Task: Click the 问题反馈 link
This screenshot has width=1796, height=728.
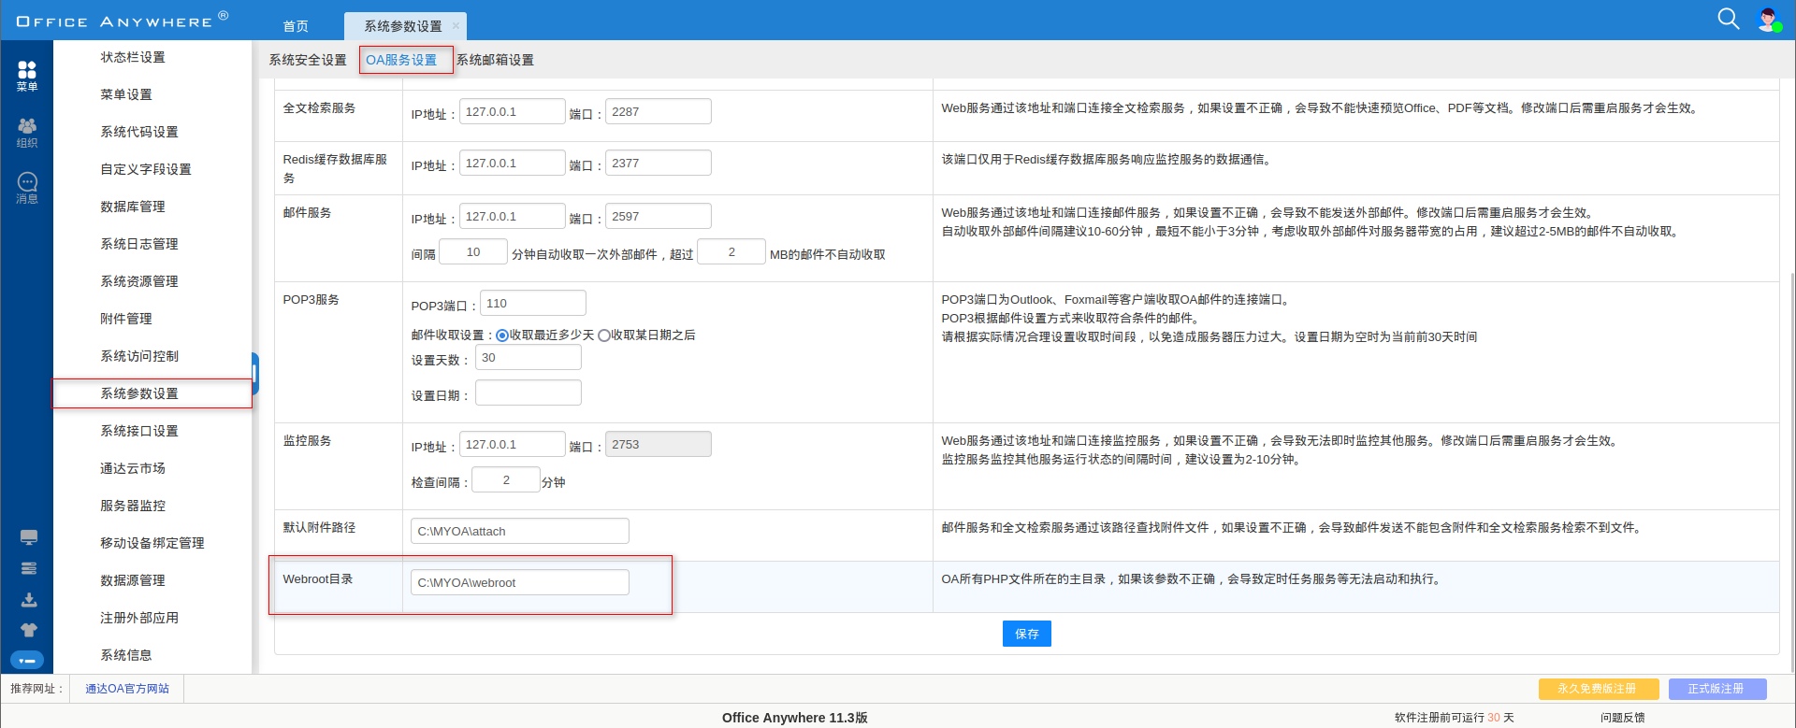Action: click(x=1622, y=718)
